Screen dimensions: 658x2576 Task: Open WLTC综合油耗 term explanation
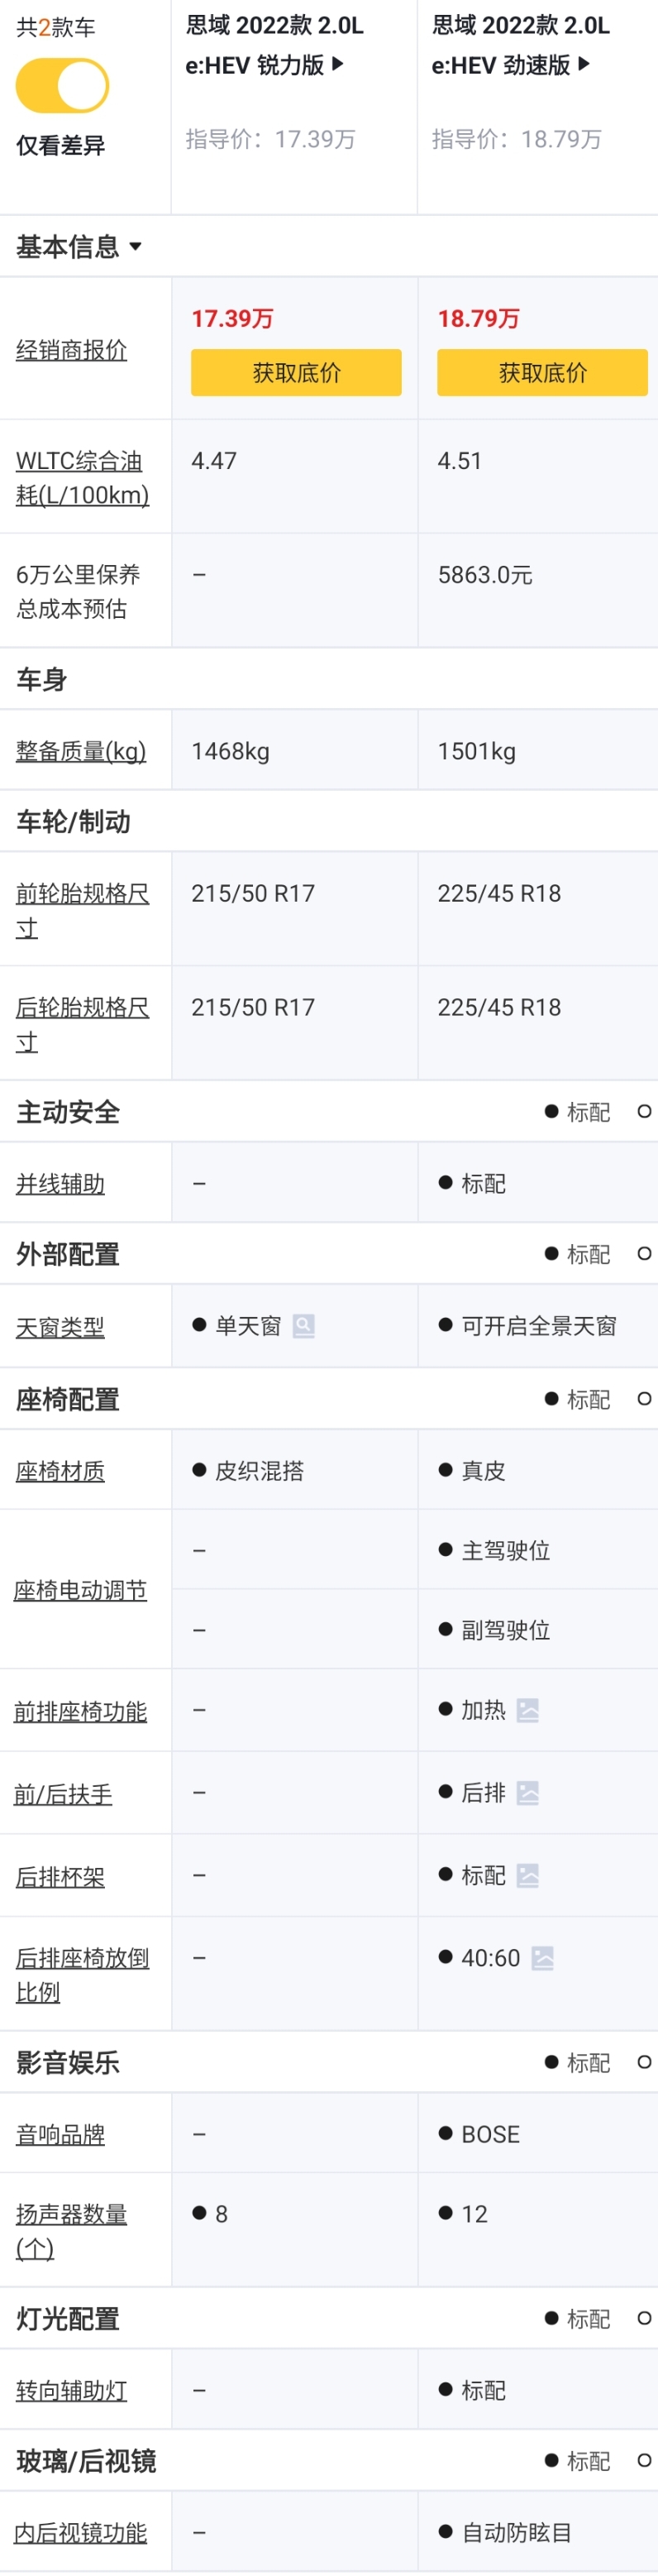click(82, 477)
